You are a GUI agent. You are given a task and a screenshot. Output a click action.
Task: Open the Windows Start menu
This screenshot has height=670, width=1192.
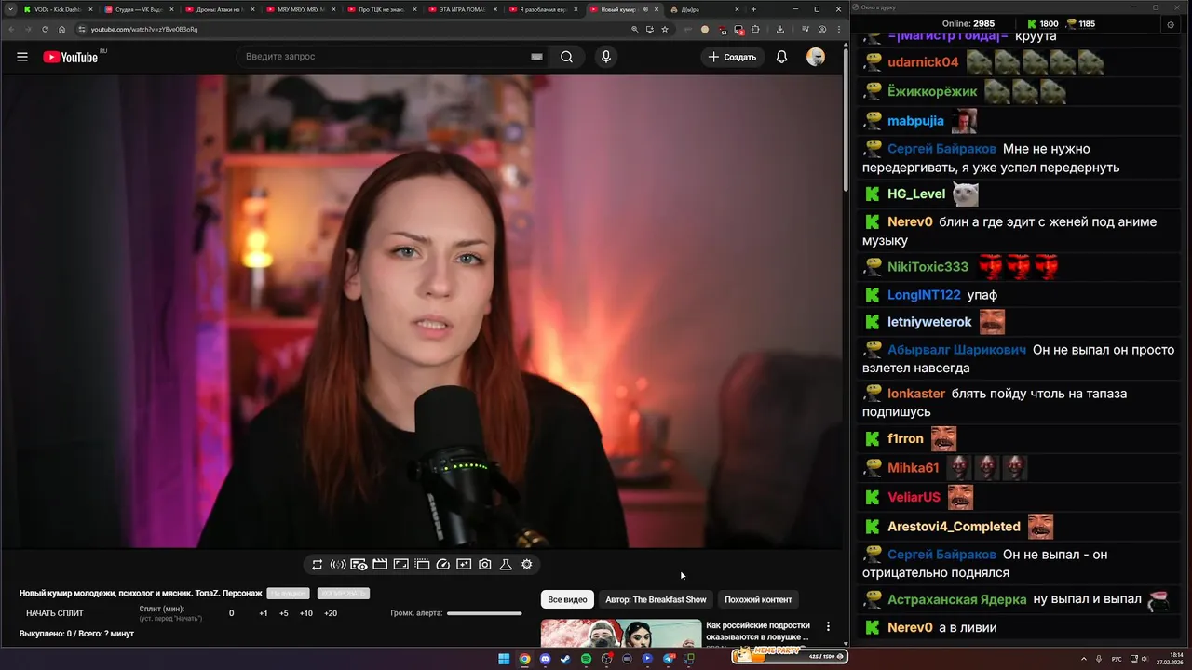click(504, 659)
